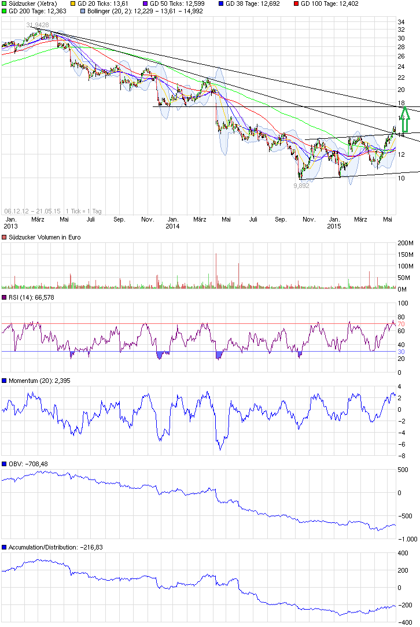
Task: Click the 'Jan. 2013' x-axis label
Action: coord(11,223)
